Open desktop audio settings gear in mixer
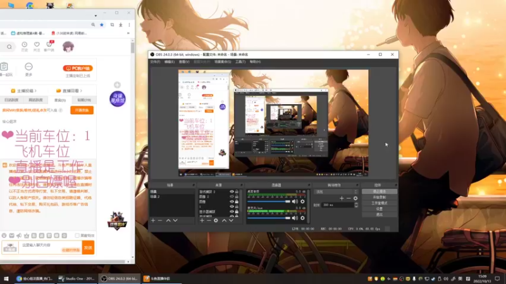Image resolution: width=506 pixels, height=284 pixels. click(302, 201)
